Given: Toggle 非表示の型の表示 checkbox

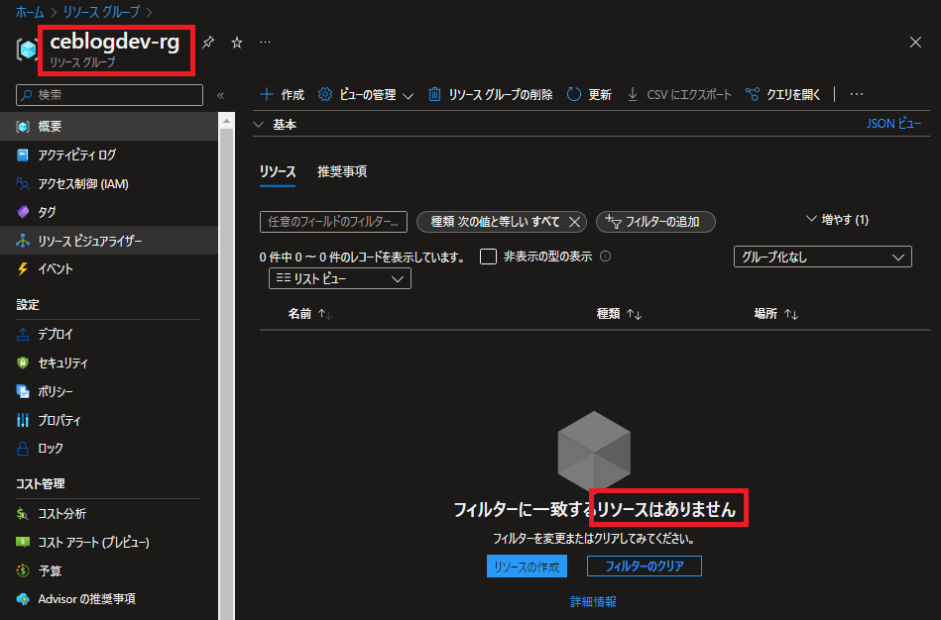Looking at the screenshot, I should click(489, 258).
